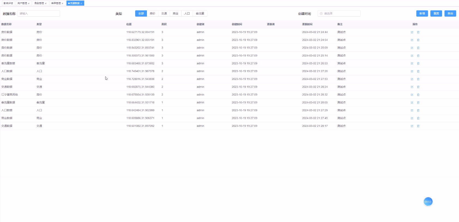This screenshot has width=459, height=222.
Task: Click edit icon for first 房价数据 row
Action: pos(412,32)
